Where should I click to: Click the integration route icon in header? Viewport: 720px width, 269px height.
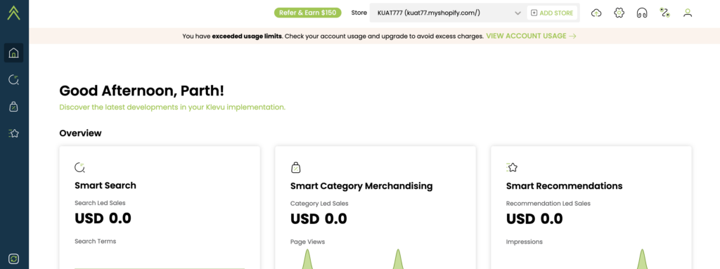point(664,13)
